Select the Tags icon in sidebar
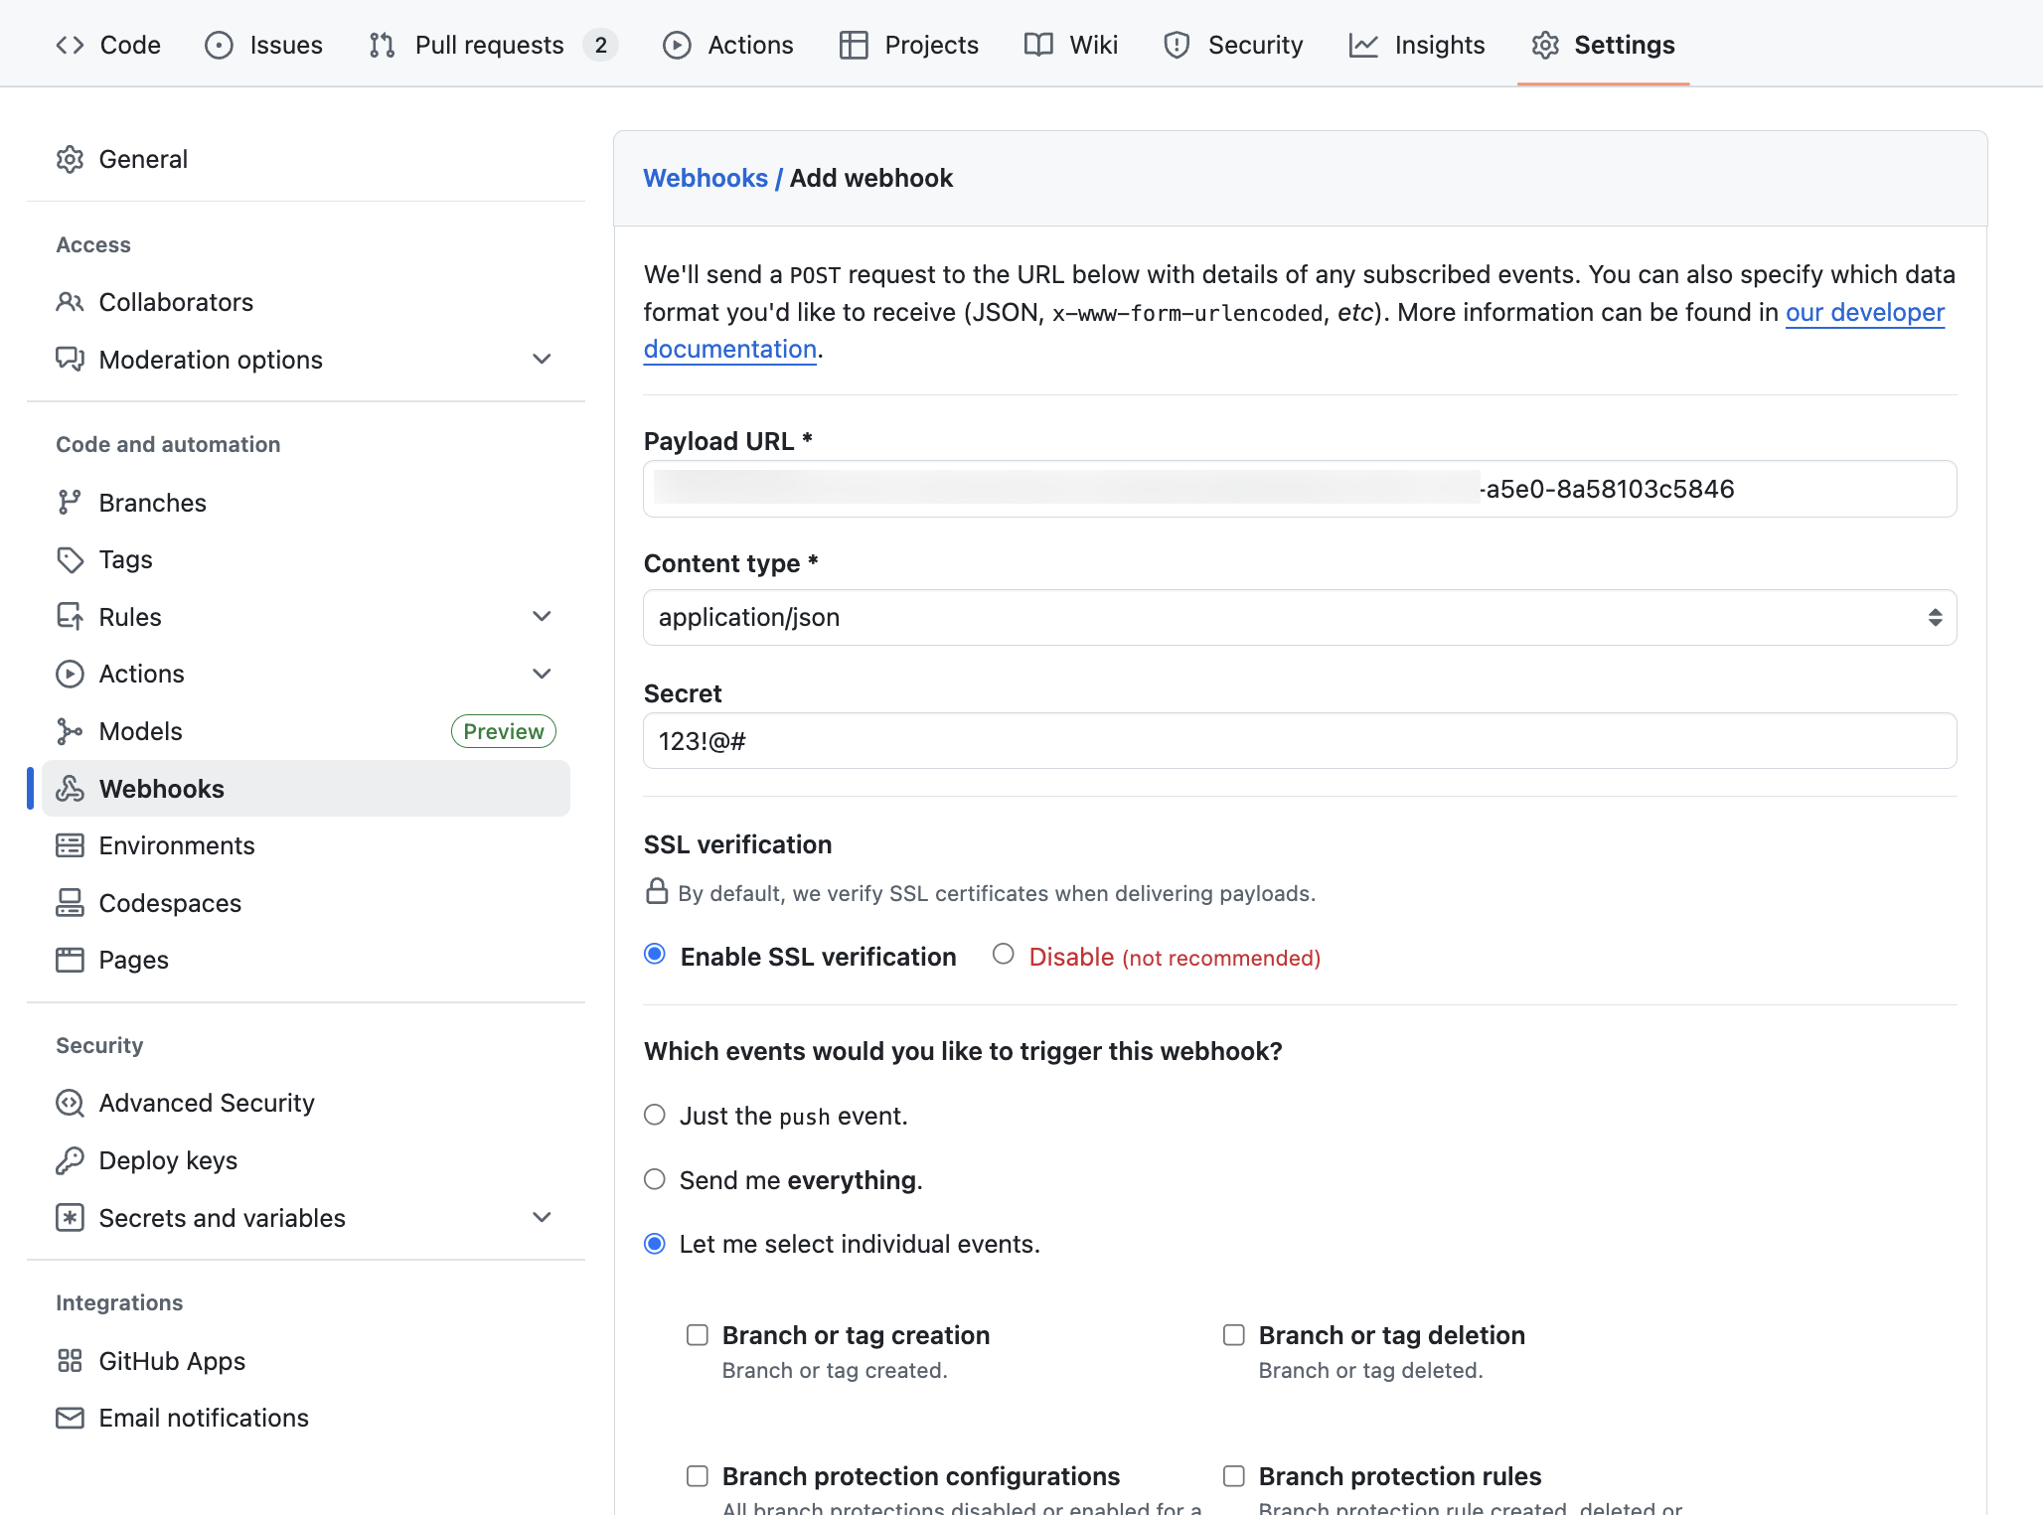The image size is (2043, 1515). 70,559
